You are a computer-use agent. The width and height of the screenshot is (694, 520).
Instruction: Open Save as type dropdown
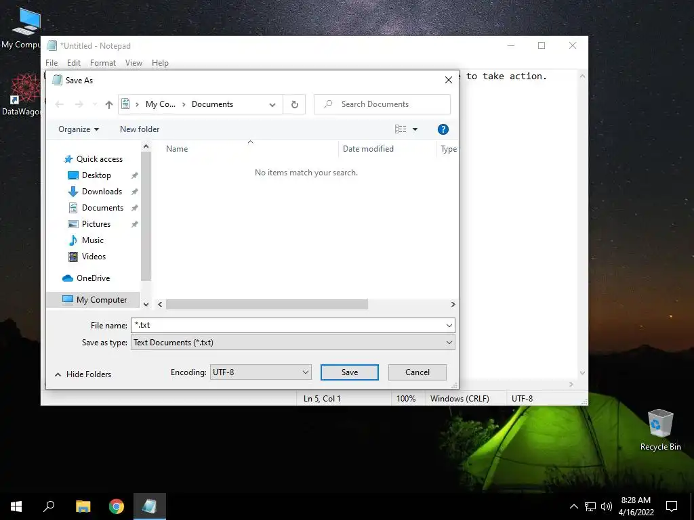point(293,343)
